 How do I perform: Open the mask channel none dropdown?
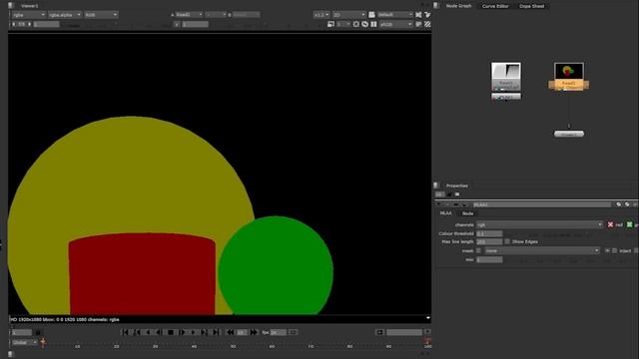click(x=542, y=250)
